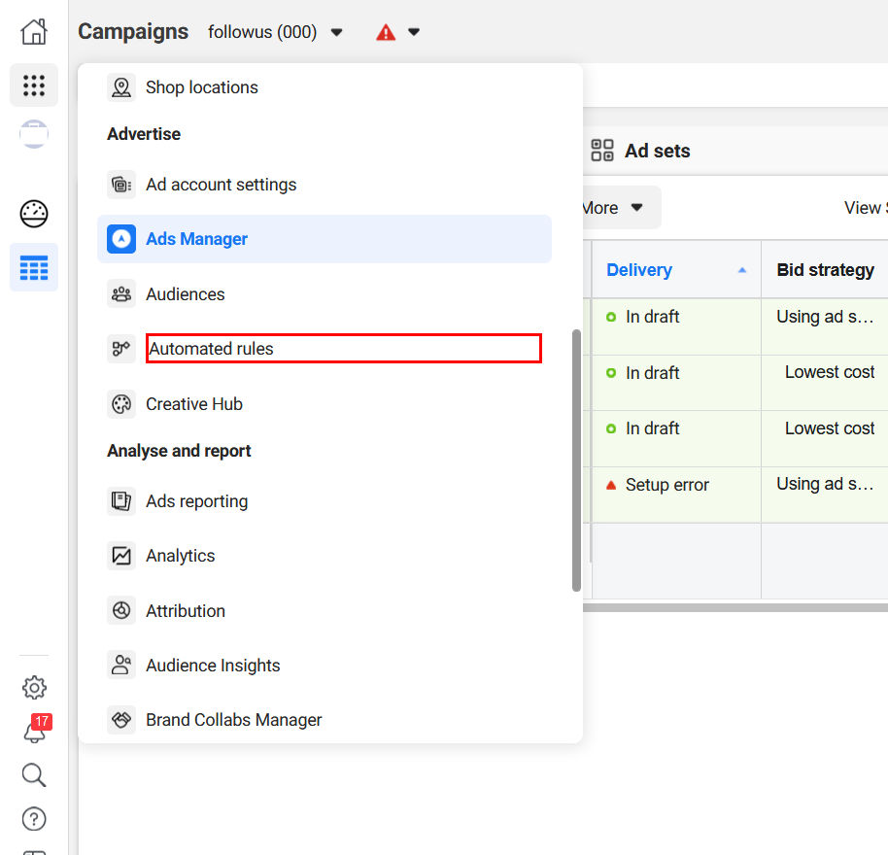
Task: Click the Using ad s… cell in Setup error row
Action: tap(825, 484)
